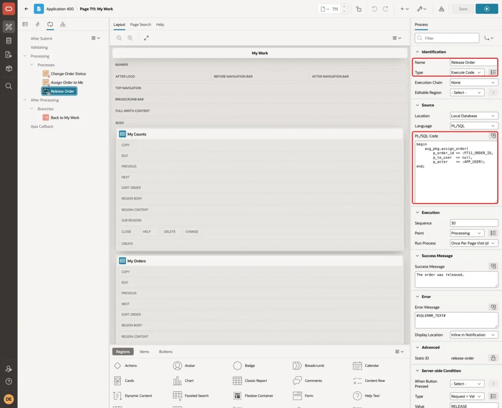The width and height of the screenshot is (502, 408).
Task: Open the Error Message editor popup icon
Action: click(x=493, y=307)
